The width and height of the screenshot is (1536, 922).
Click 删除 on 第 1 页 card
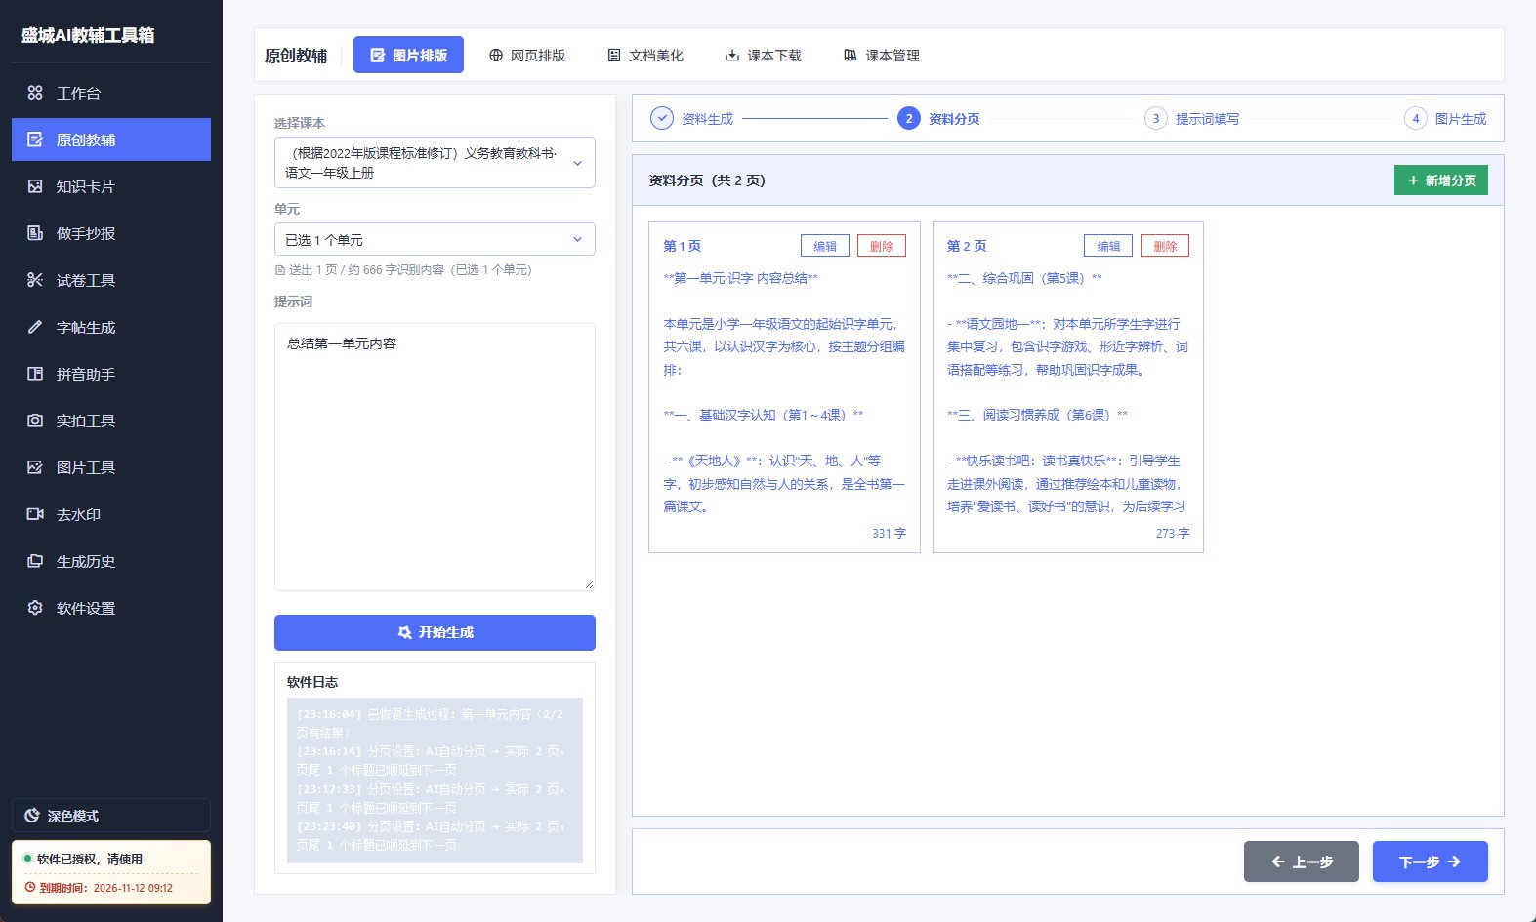pyautogui.click(x=882, y=246)
